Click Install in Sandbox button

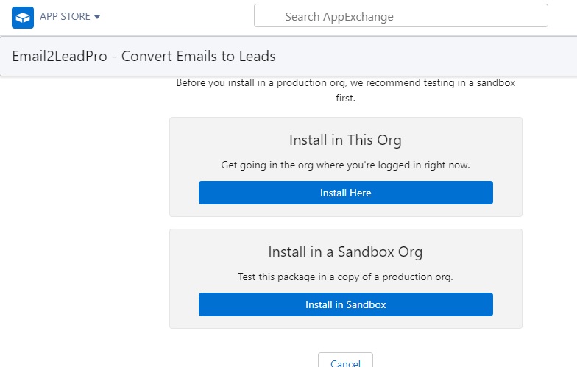click(x=346, y=304)
